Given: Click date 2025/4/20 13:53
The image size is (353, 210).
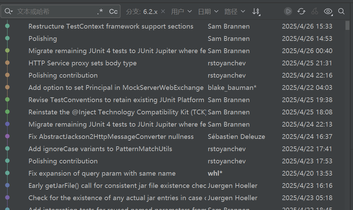Looking at the screenshot, I should (x=307, y=173).
